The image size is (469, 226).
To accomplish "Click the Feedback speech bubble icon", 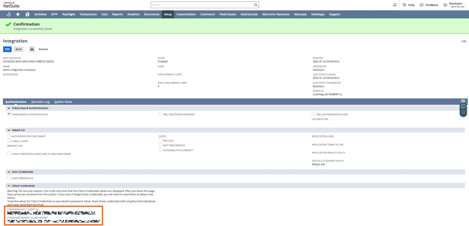I will pyautogui.click(x=422, y=5).
